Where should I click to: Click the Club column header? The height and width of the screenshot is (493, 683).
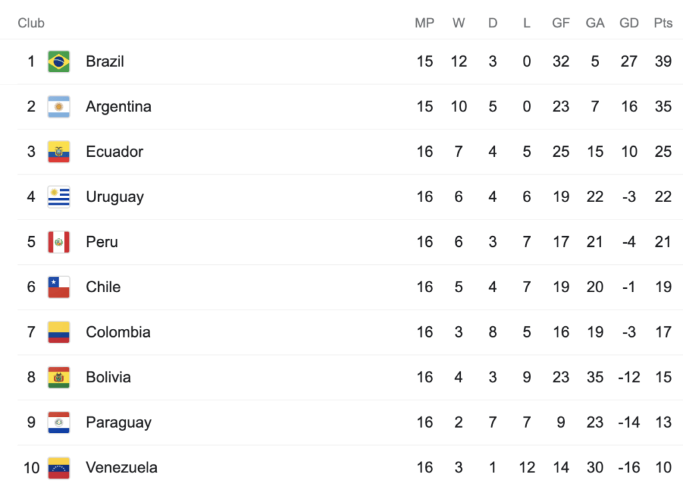tap(31, 23)
